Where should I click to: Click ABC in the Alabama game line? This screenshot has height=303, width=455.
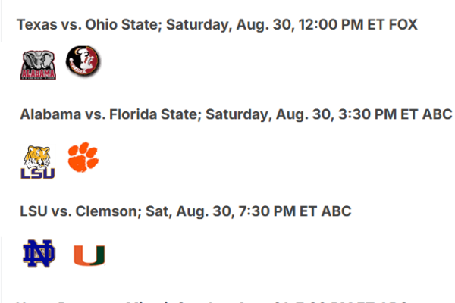click(438, 114)
